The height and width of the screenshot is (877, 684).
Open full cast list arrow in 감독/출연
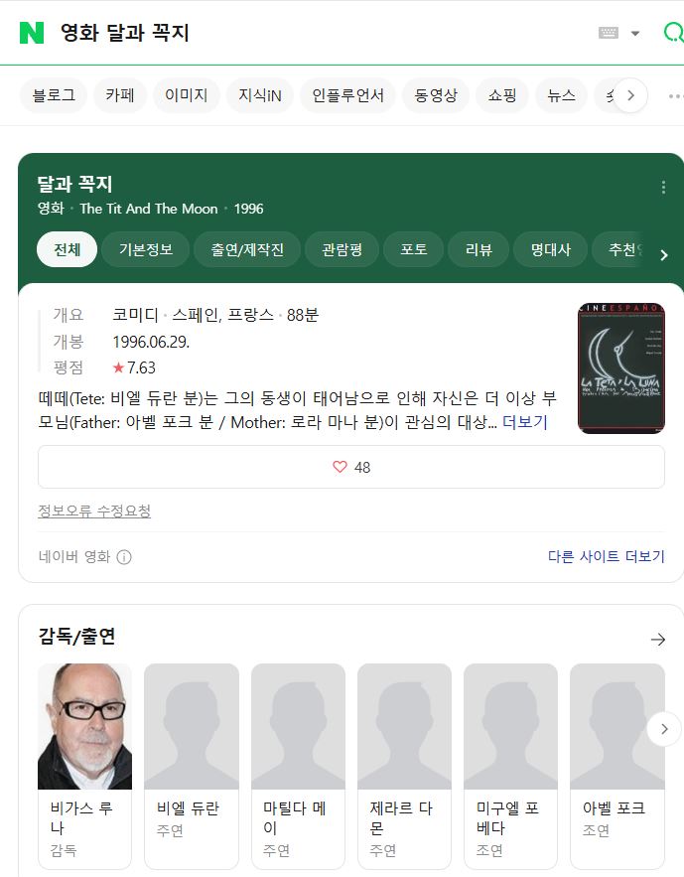[x=658, y=640]
